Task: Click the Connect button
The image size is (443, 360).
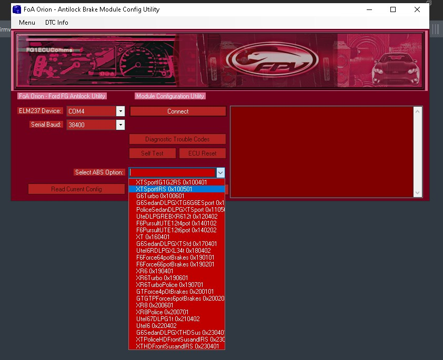Action: pos(177,111)
